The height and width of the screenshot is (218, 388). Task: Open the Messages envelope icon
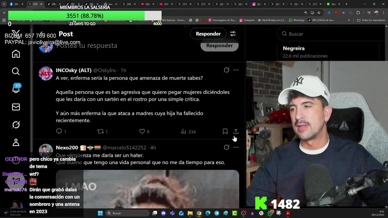tap(16, 107)
